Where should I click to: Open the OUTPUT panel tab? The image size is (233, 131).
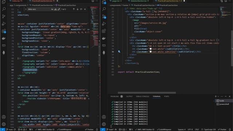coord(129,96)
